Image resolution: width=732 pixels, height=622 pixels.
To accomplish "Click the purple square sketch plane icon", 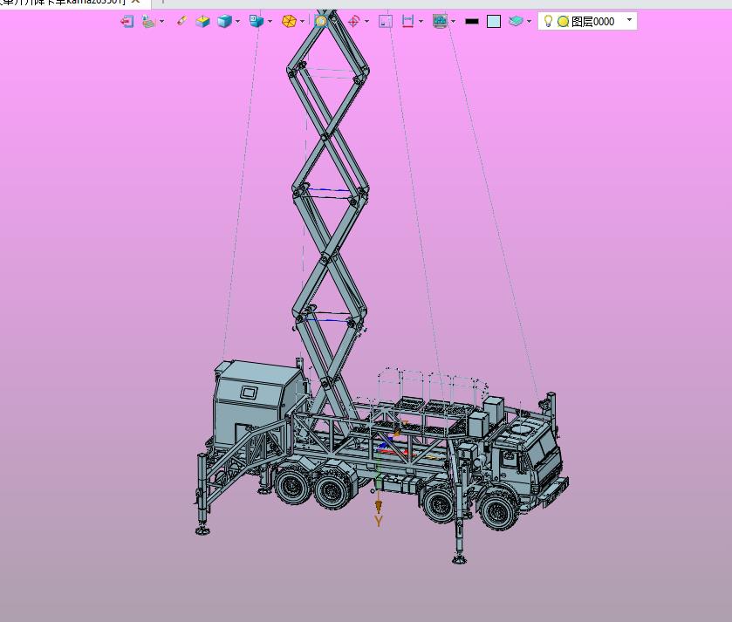I will click(386, 22).
